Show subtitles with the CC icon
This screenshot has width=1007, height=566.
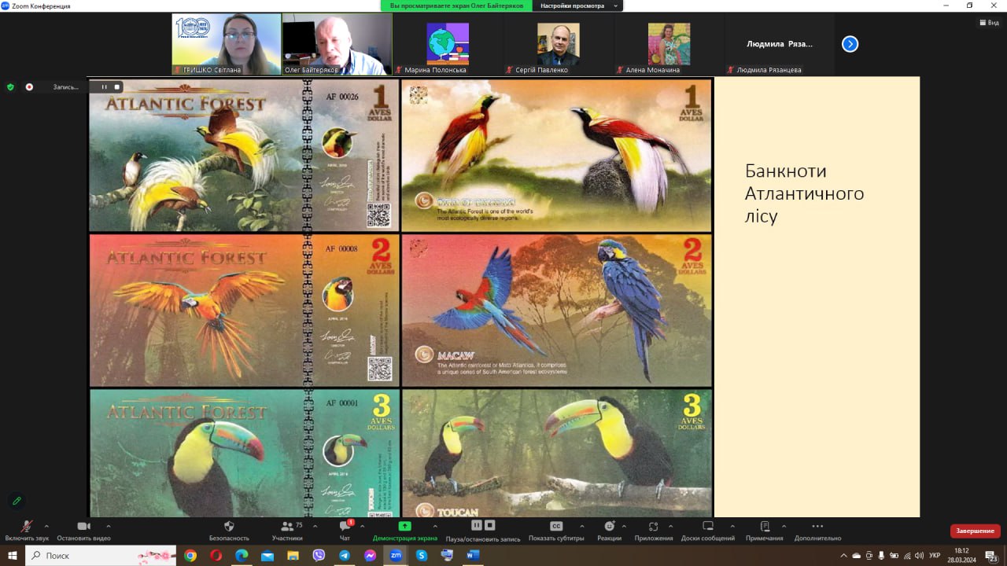pyautogui.click(x=555, y=527)
